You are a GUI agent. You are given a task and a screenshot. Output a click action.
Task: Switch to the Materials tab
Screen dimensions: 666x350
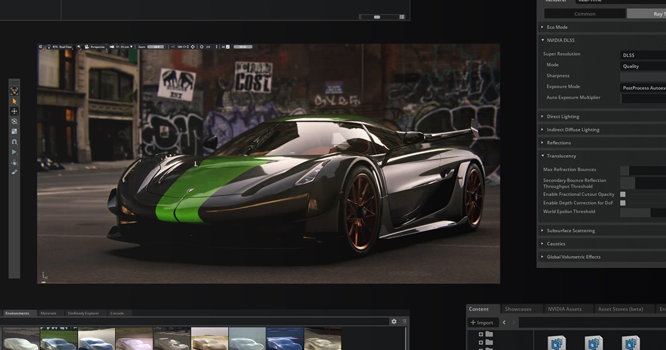click(x=48, y=313)
